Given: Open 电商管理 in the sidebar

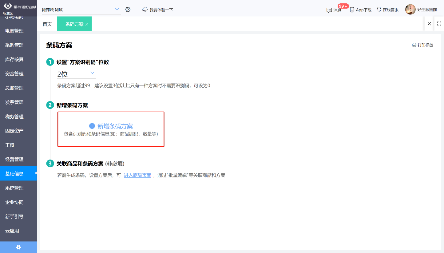Looking at the screenshot, I should (x=14, y=31).
